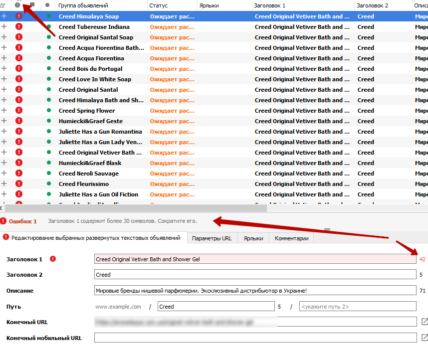Click the error icon next to the Заголовок 1 label
This screenshot has width=428, height=352.
pyautogui.click(x=53, y=259)
